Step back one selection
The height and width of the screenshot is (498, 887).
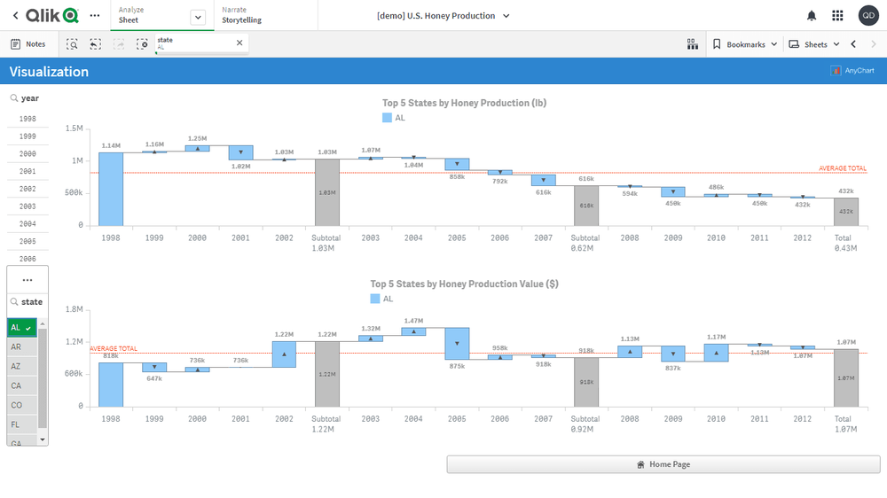click(x=95, y=43)
